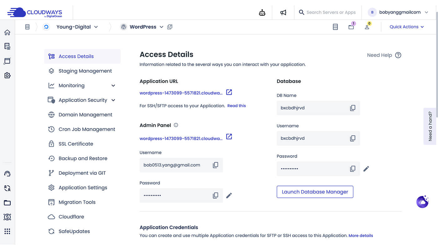
Task: Click the admin username bob0513.yang@gmail.com field
Action: (181, 165)
